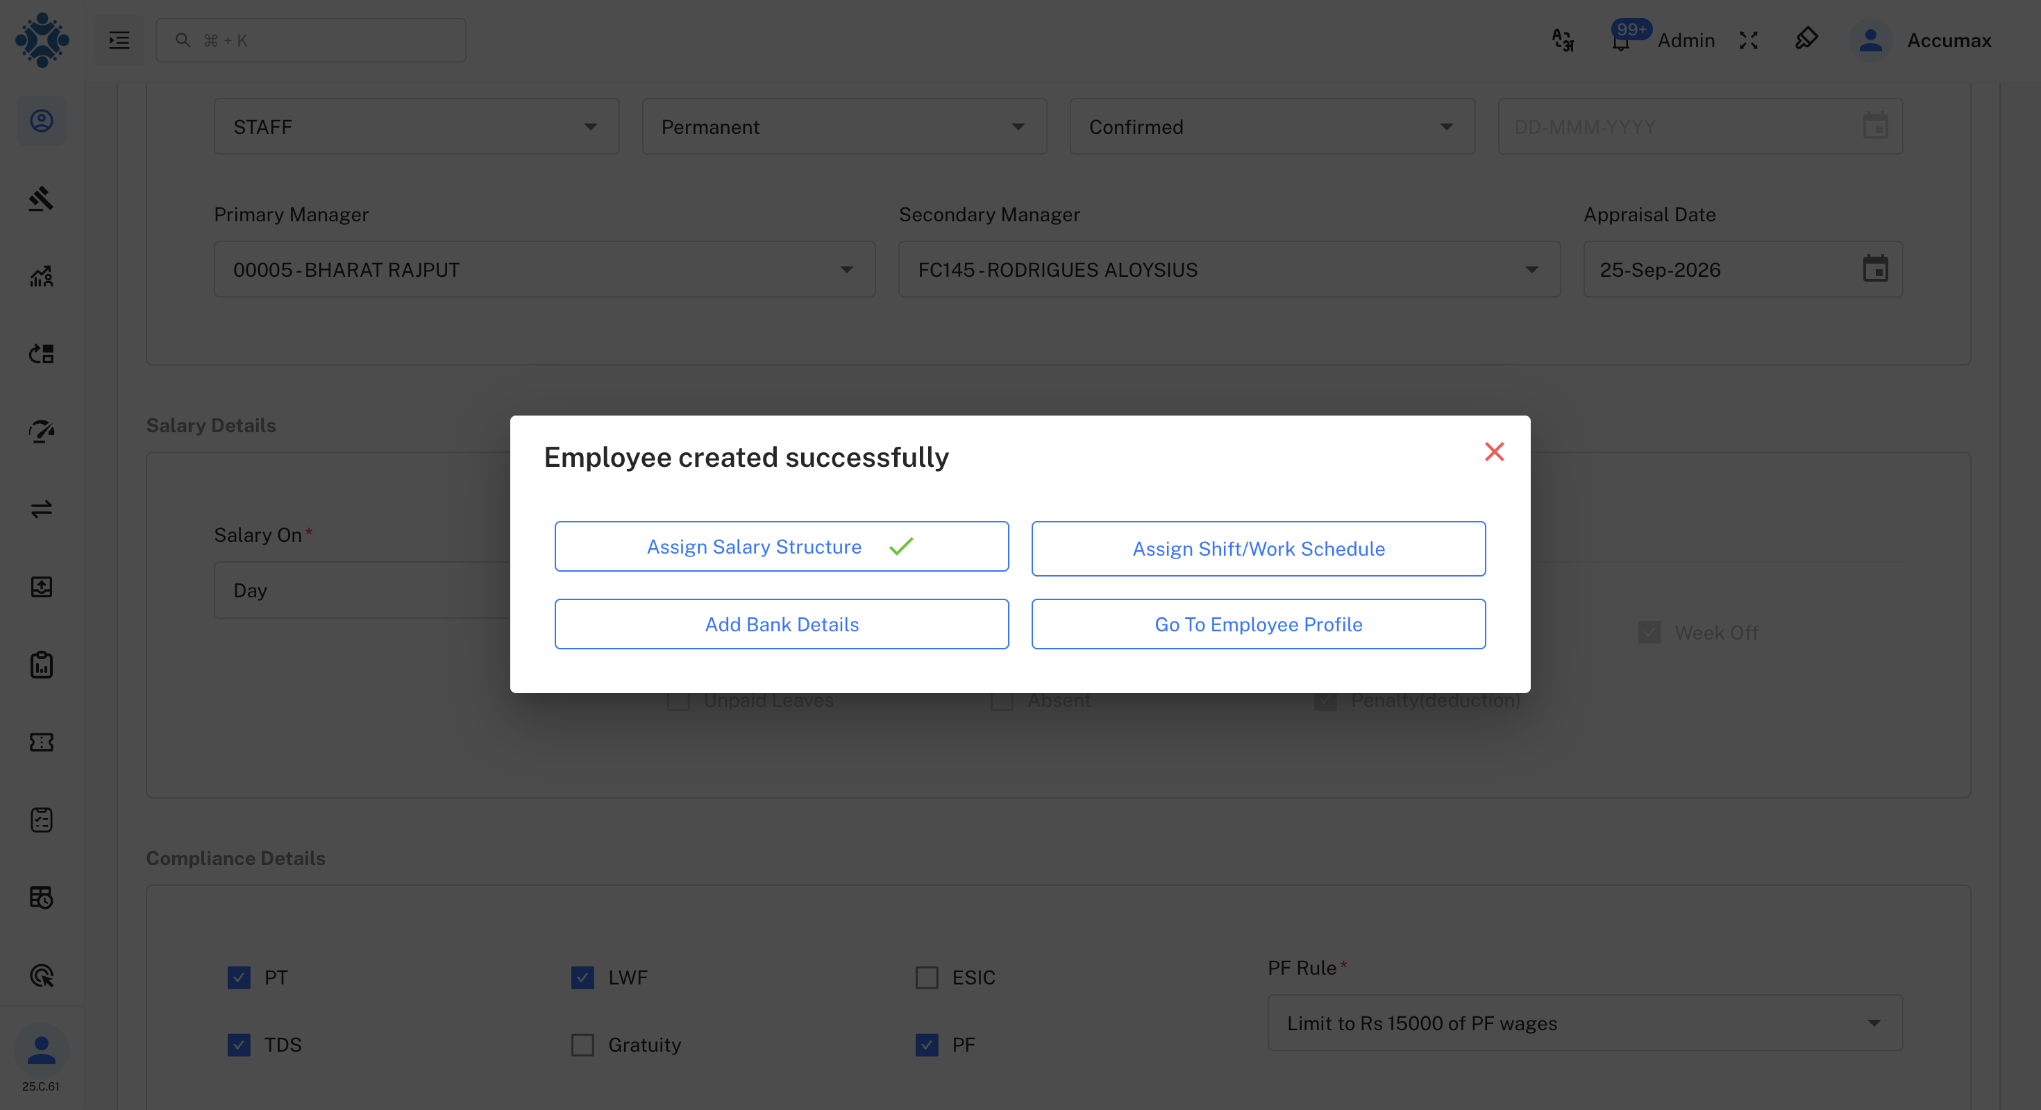Click Assign Shift/Work Schedule

1258,548
